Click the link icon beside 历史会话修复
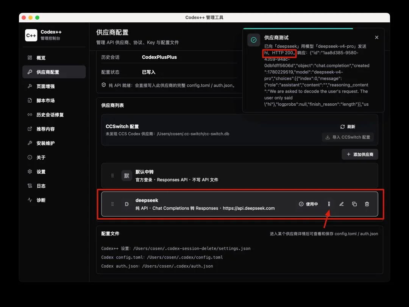 point(30,114)
